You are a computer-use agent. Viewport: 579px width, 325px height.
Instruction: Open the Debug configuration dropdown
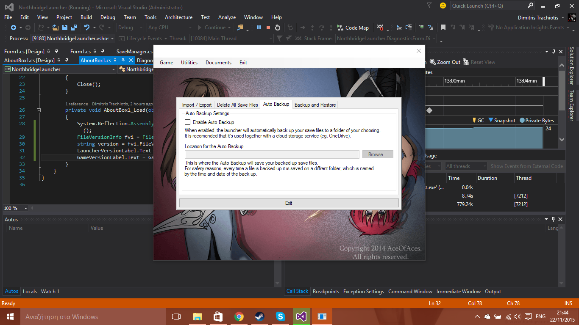131,28
